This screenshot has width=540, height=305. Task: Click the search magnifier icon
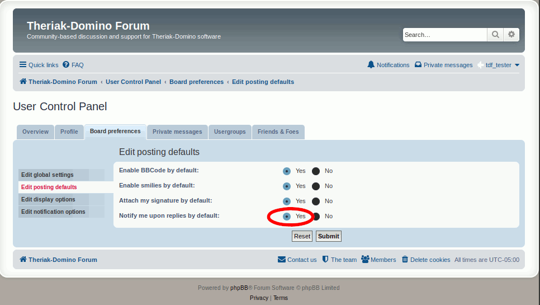point(495,35)
